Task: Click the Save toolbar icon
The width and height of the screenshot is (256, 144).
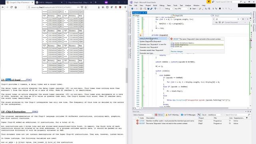Action: (x=148, y=9)
